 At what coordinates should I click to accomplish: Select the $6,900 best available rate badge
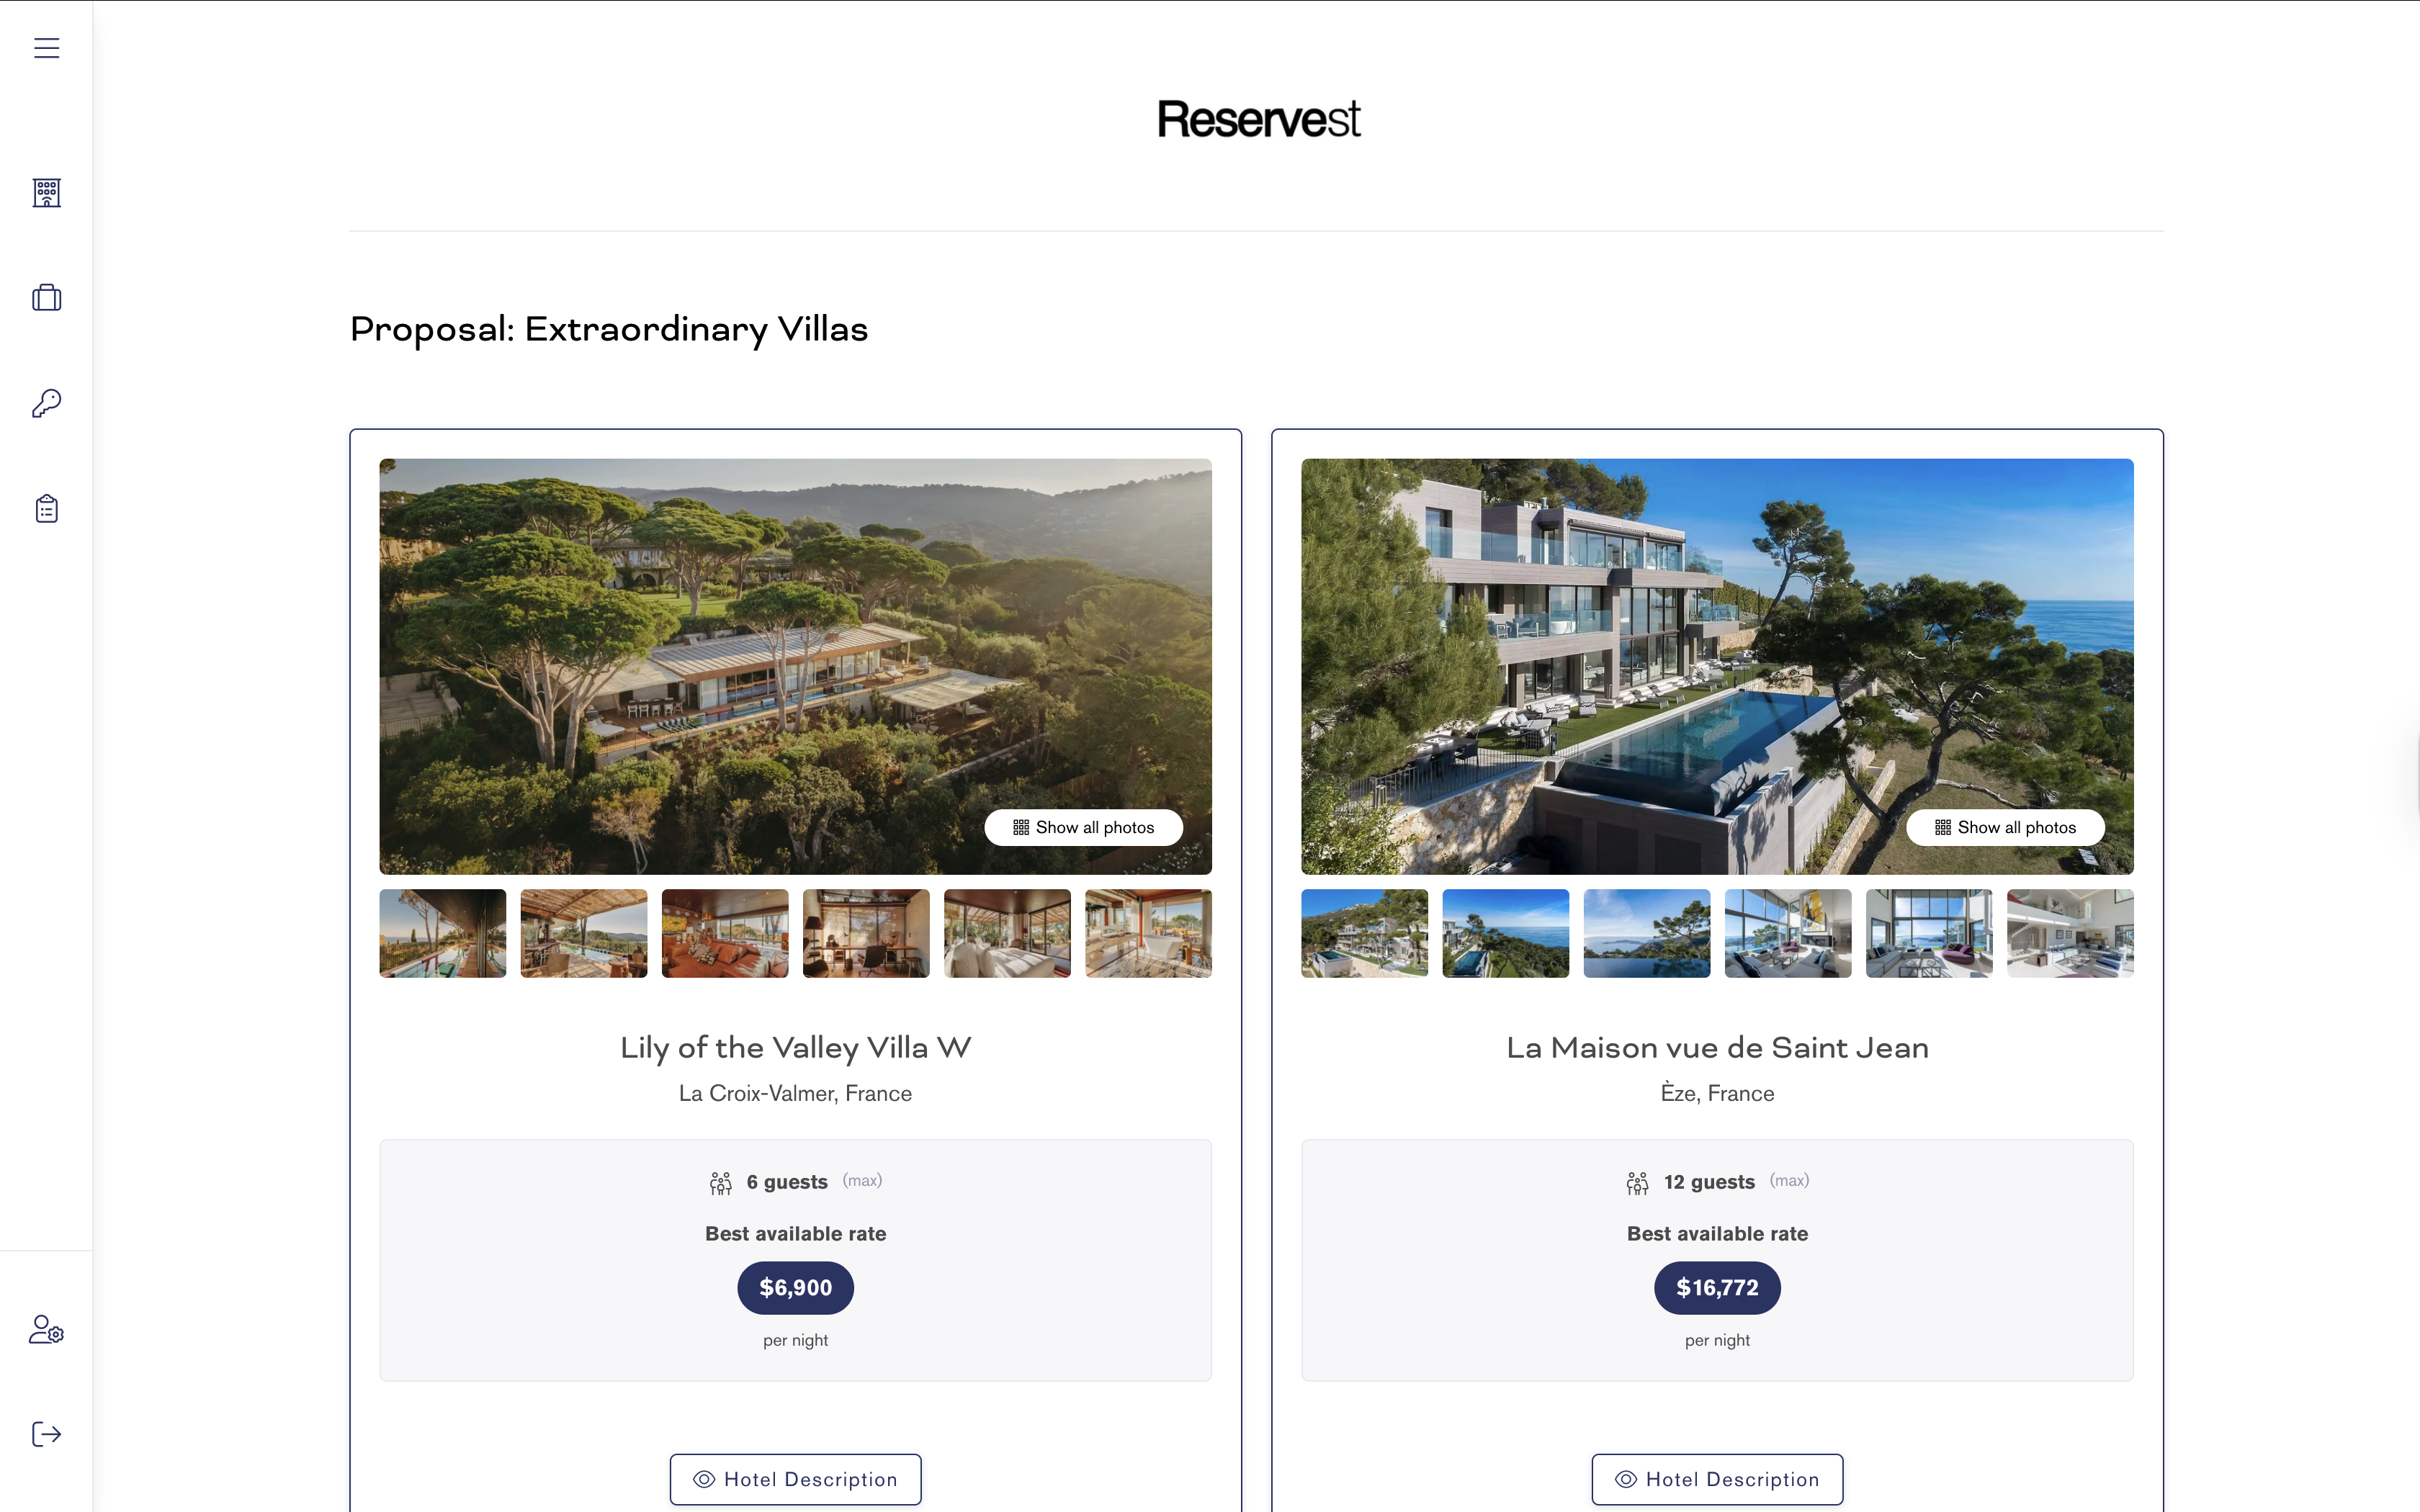pos(795,1287)
